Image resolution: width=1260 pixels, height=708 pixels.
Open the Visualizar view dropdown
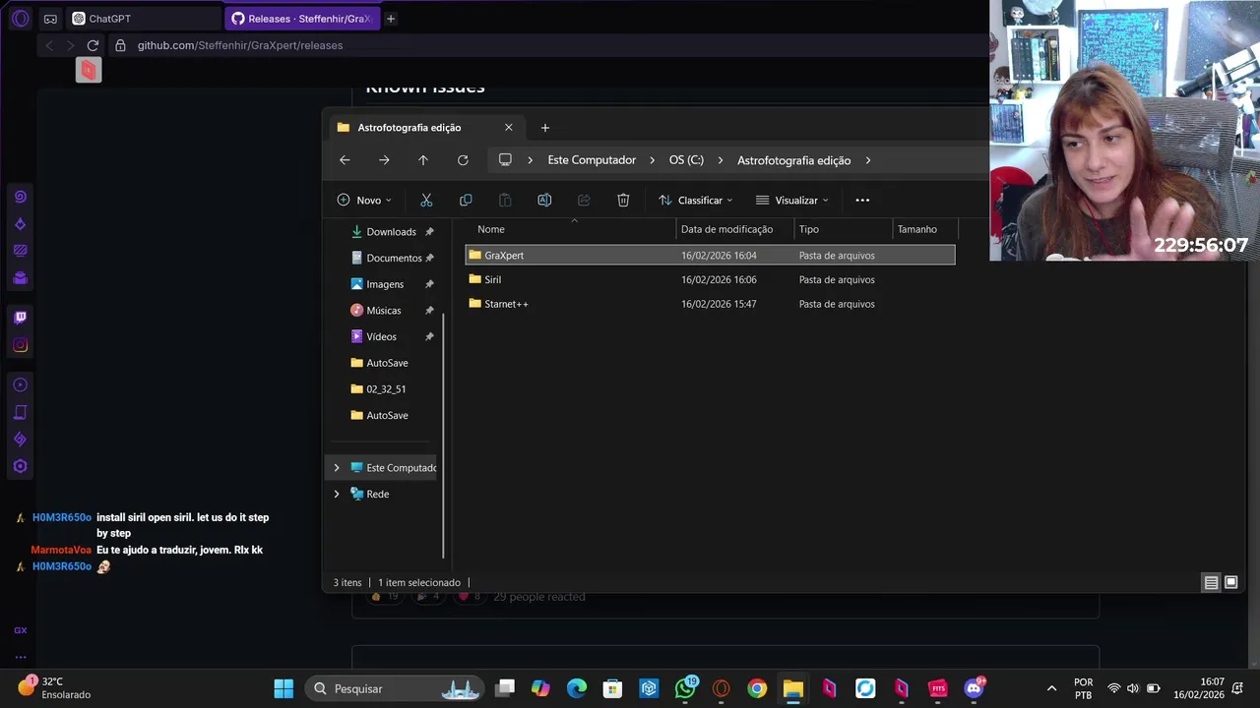tap(792, 200)
